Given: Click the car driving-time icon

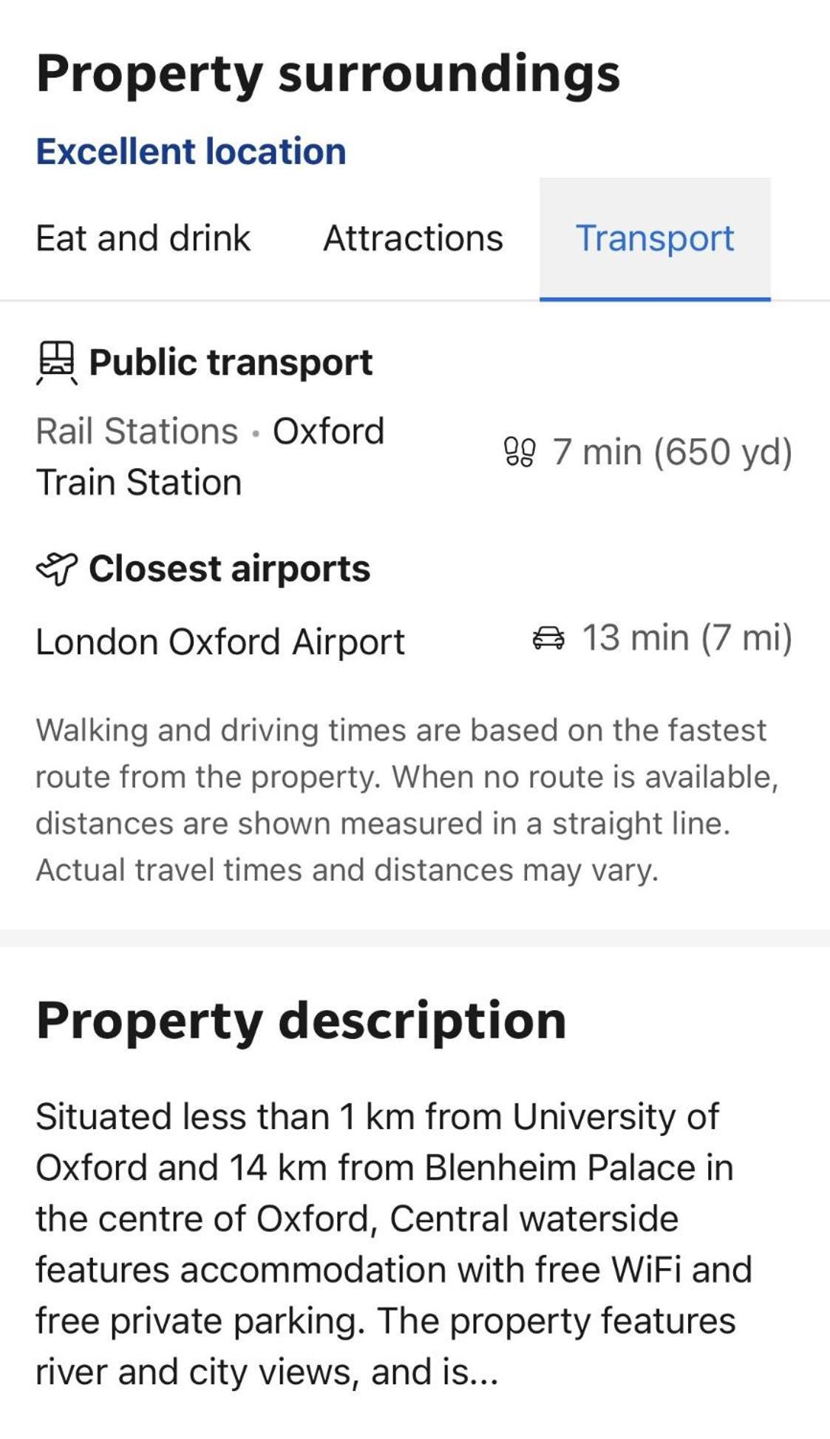Looking at the screenshot, I should (548, 637).
